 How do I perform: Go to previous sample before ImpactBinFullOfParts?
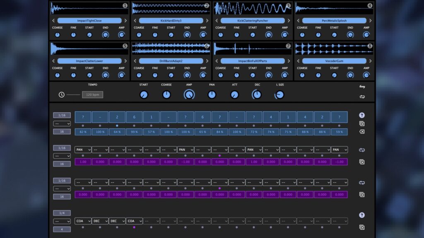coord(217,61)
